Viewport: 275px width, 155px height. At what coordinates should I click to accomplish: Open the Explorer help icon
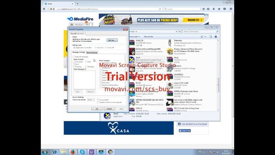[x=216, y=37]
